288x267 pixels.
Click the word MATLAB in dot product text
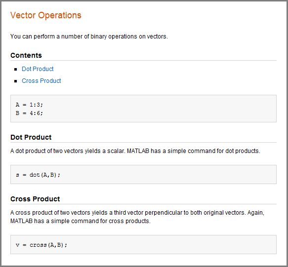coord(138,151)
